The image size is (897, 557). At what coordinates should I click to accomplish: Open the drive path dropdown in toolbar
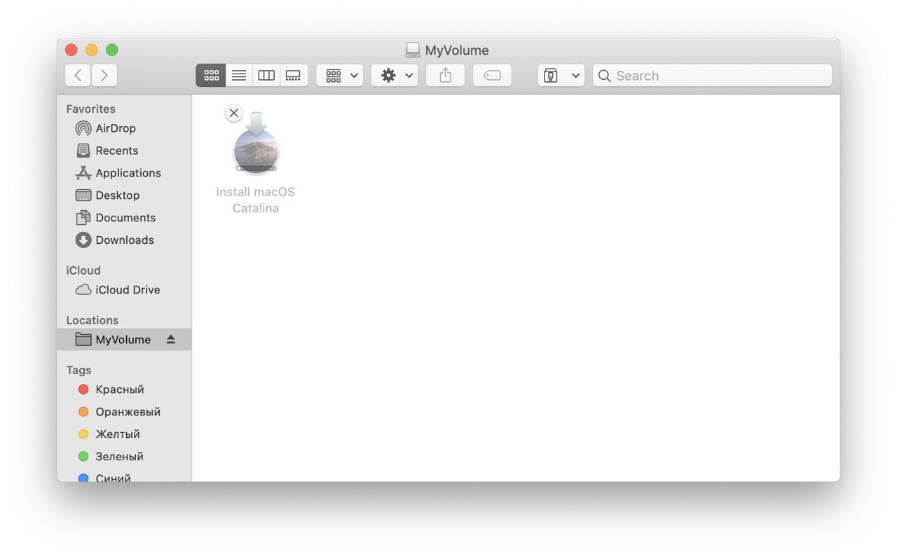point(561,76)
